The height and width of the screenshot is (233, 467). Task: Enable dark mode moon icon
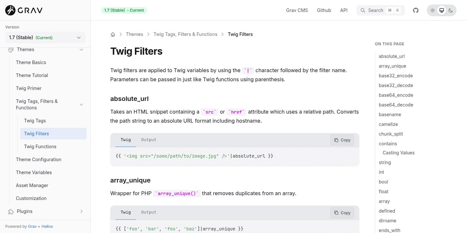pyautogui.click(x=451, y=10)
